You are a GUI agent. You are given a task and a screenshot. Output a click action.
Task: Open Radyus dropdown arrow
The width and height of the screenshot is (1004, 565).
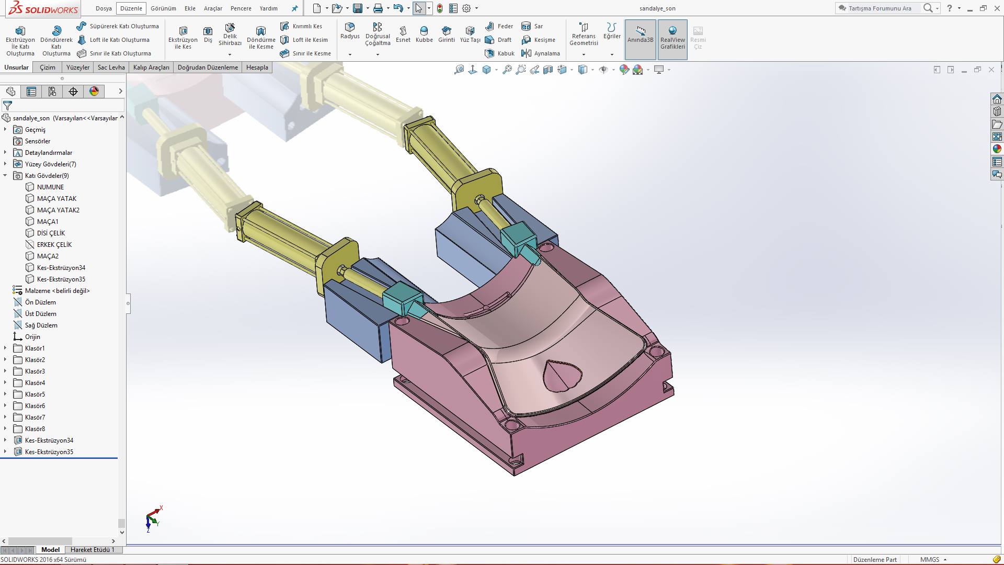tap(350, 54)
